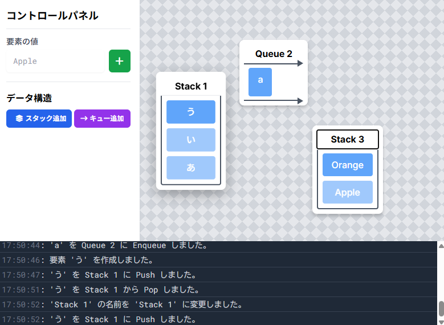Click the 要素の値 input field

55,61
